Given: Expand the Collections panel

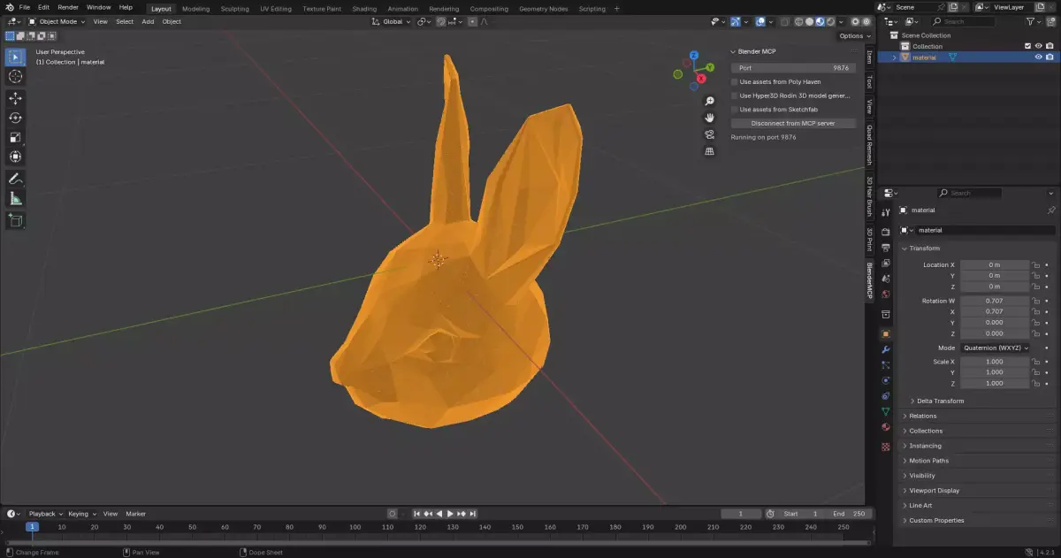Looking at the screenshot, I should point(926,431).
